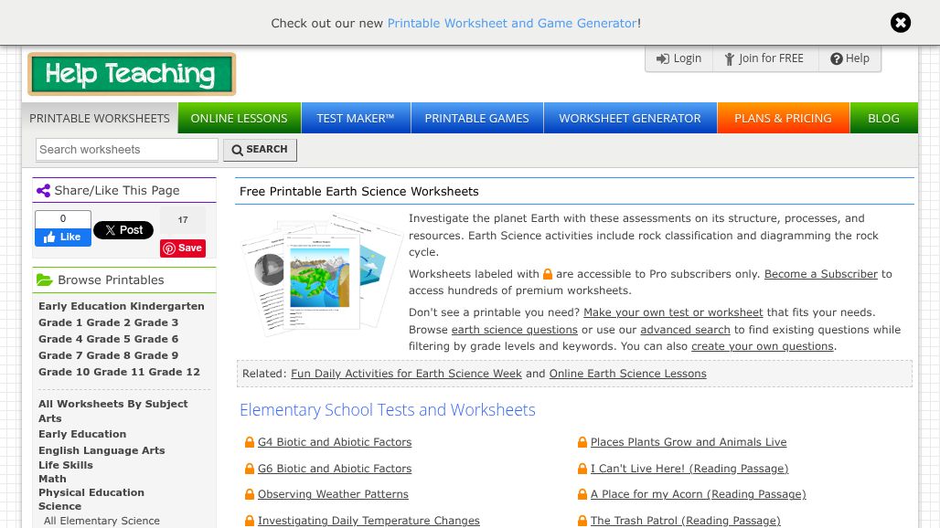The image size is (940, 528).
Task: Switch to the ONLINE LESSONS tab
Action: tap(239, 118)
